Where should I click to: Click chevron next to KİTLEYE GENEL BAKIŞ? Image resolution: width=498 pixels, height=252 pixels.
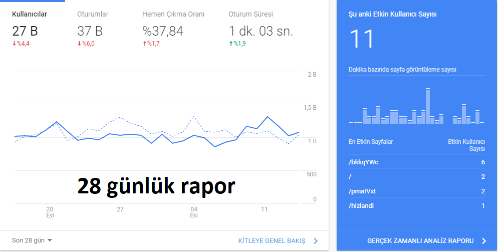coord(315,241)
